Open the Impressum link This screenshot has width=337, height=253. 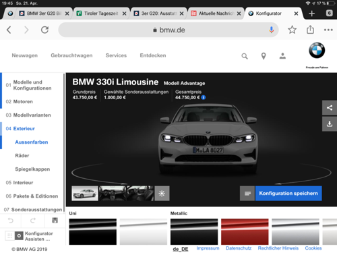(208, 248)
